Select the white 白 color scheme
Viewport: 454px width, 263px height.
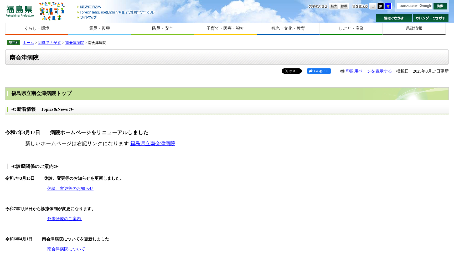click(x=373, y=6)
